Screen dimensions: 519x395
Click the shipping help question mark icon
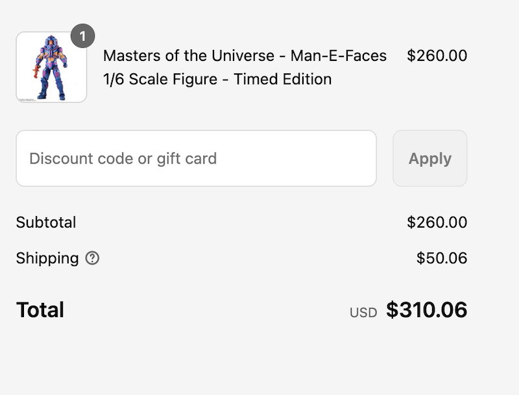93,258
